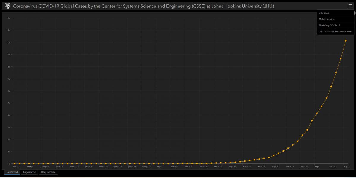356x178 pixels.
Task: Show the Daily Increase tab
Action: pos(48,172)
